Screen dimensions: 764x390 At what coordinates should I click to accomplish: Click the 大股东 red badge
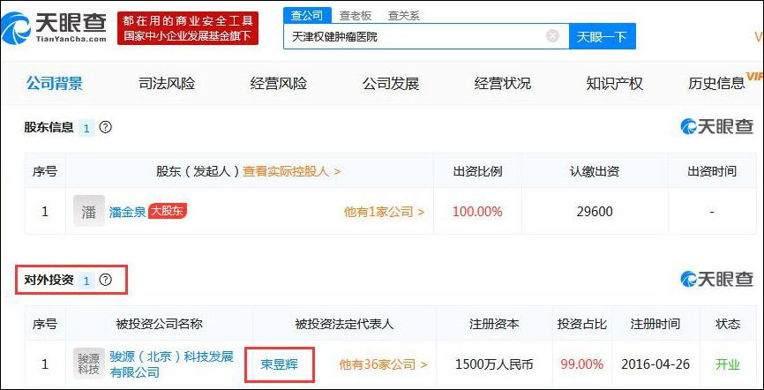[x=168, y=211]
